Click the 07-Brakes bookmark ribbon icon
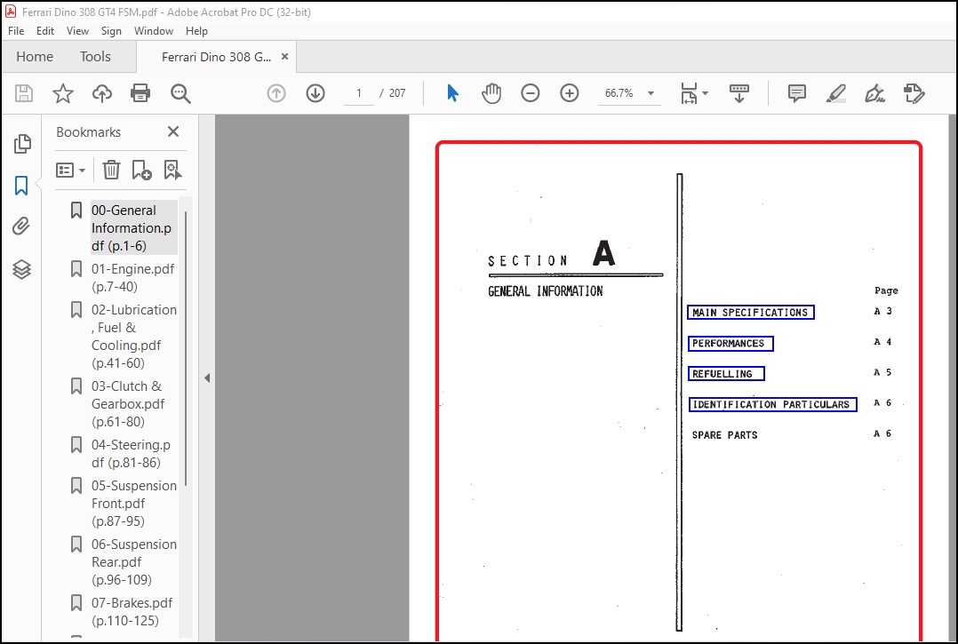Screen dimensions: 958x644 point(76,603)
